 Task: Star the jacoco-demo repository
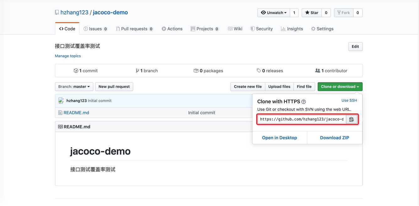point(312,13)
